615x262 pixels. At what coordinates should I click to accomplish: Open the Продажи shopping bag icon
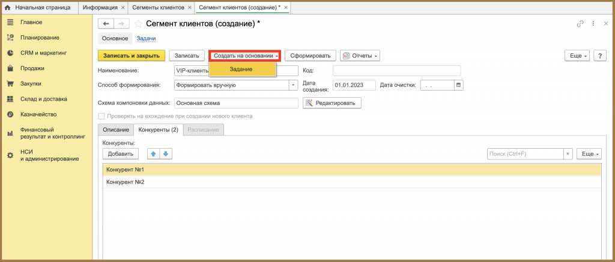tap(11, 68)
